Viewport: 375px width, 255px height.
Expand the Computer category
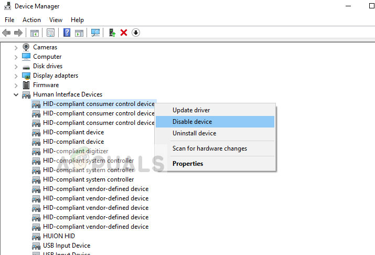[x=16, y=57]
